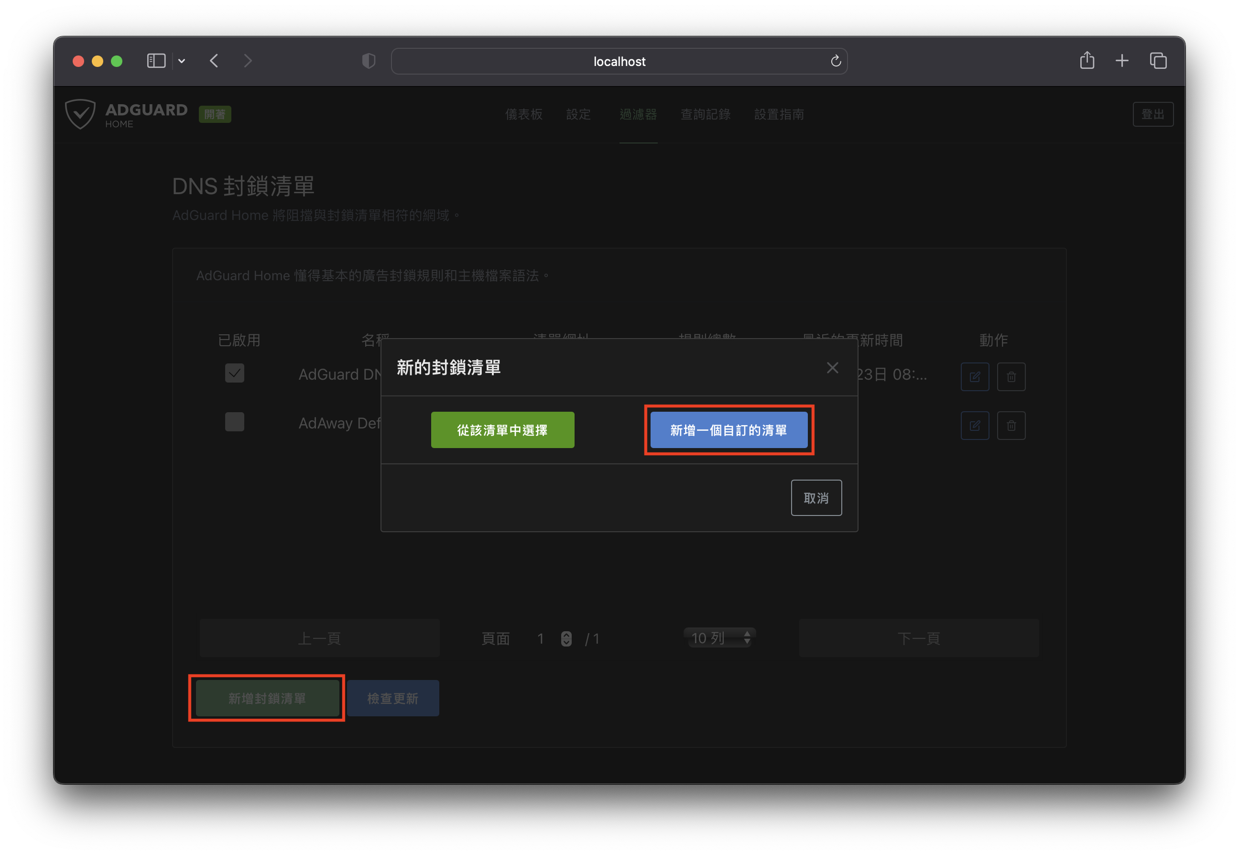Click the localhost address bar
Viewport: 1239px width, 855px height.
(x=619, y=61)
